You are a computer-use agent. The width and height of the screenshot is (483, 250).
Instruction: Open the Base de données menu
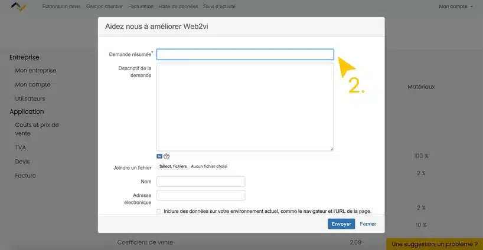178,6
